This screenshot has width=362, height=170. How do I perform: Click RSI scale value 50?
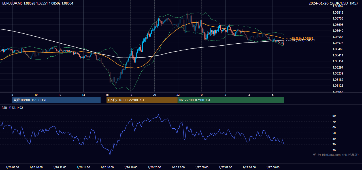click(334, 133)
